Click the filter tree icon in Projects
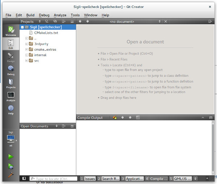This screenshot has width=217, height=184. (47, 21)
